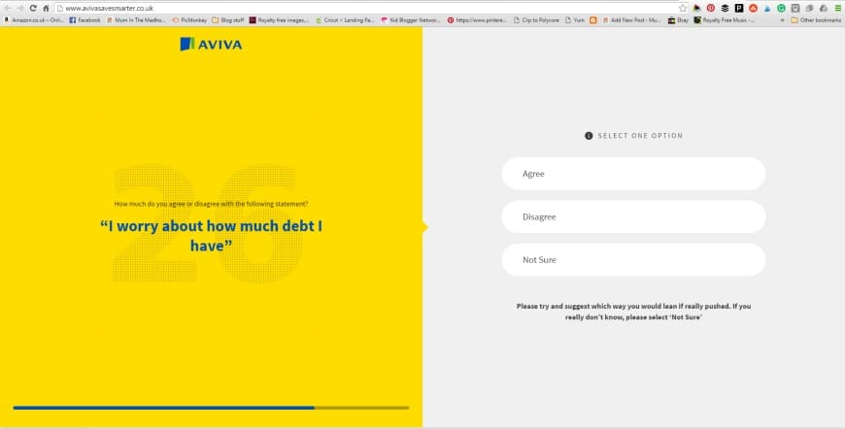Click the SELECT ONE OPTION label
845x429 pixels.
tap(640, 136)
